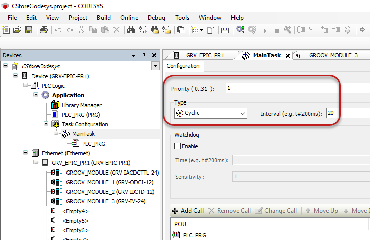Save the project with the floppy disk icon

pyautogui.click(x=29, y=30)
